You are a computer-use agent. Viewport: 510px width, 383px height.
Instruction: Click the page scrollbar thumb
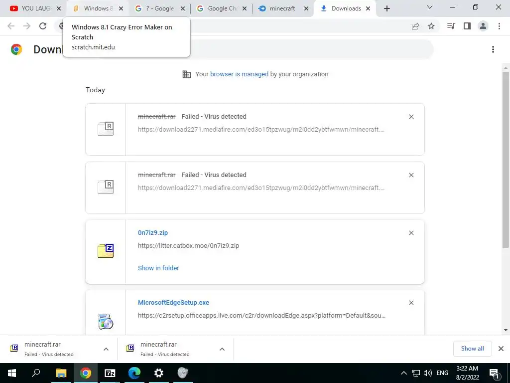[506, 160]
